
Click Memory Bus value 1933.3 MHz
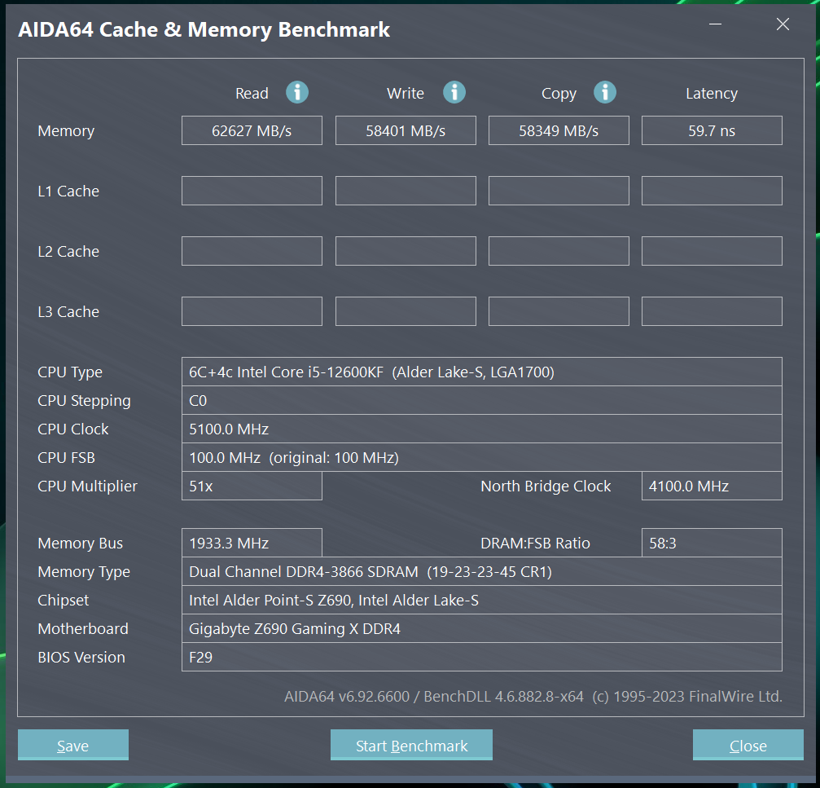[x=252, y=543]
